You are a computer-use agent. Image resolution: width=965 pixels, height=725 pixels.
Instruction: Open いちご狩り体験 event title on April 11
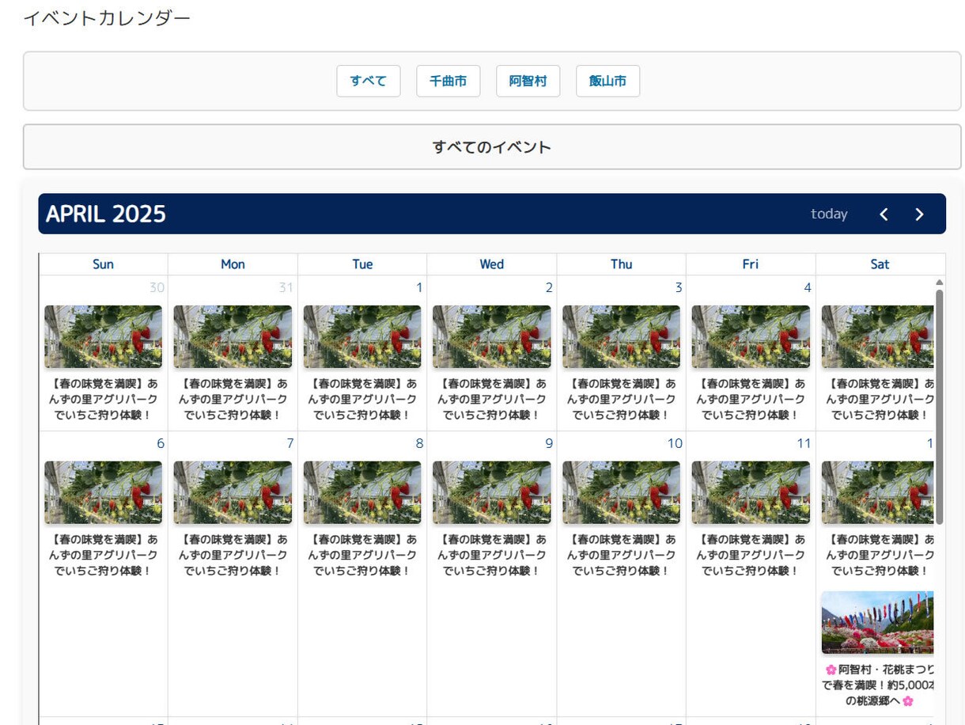[x=751, y=555]
